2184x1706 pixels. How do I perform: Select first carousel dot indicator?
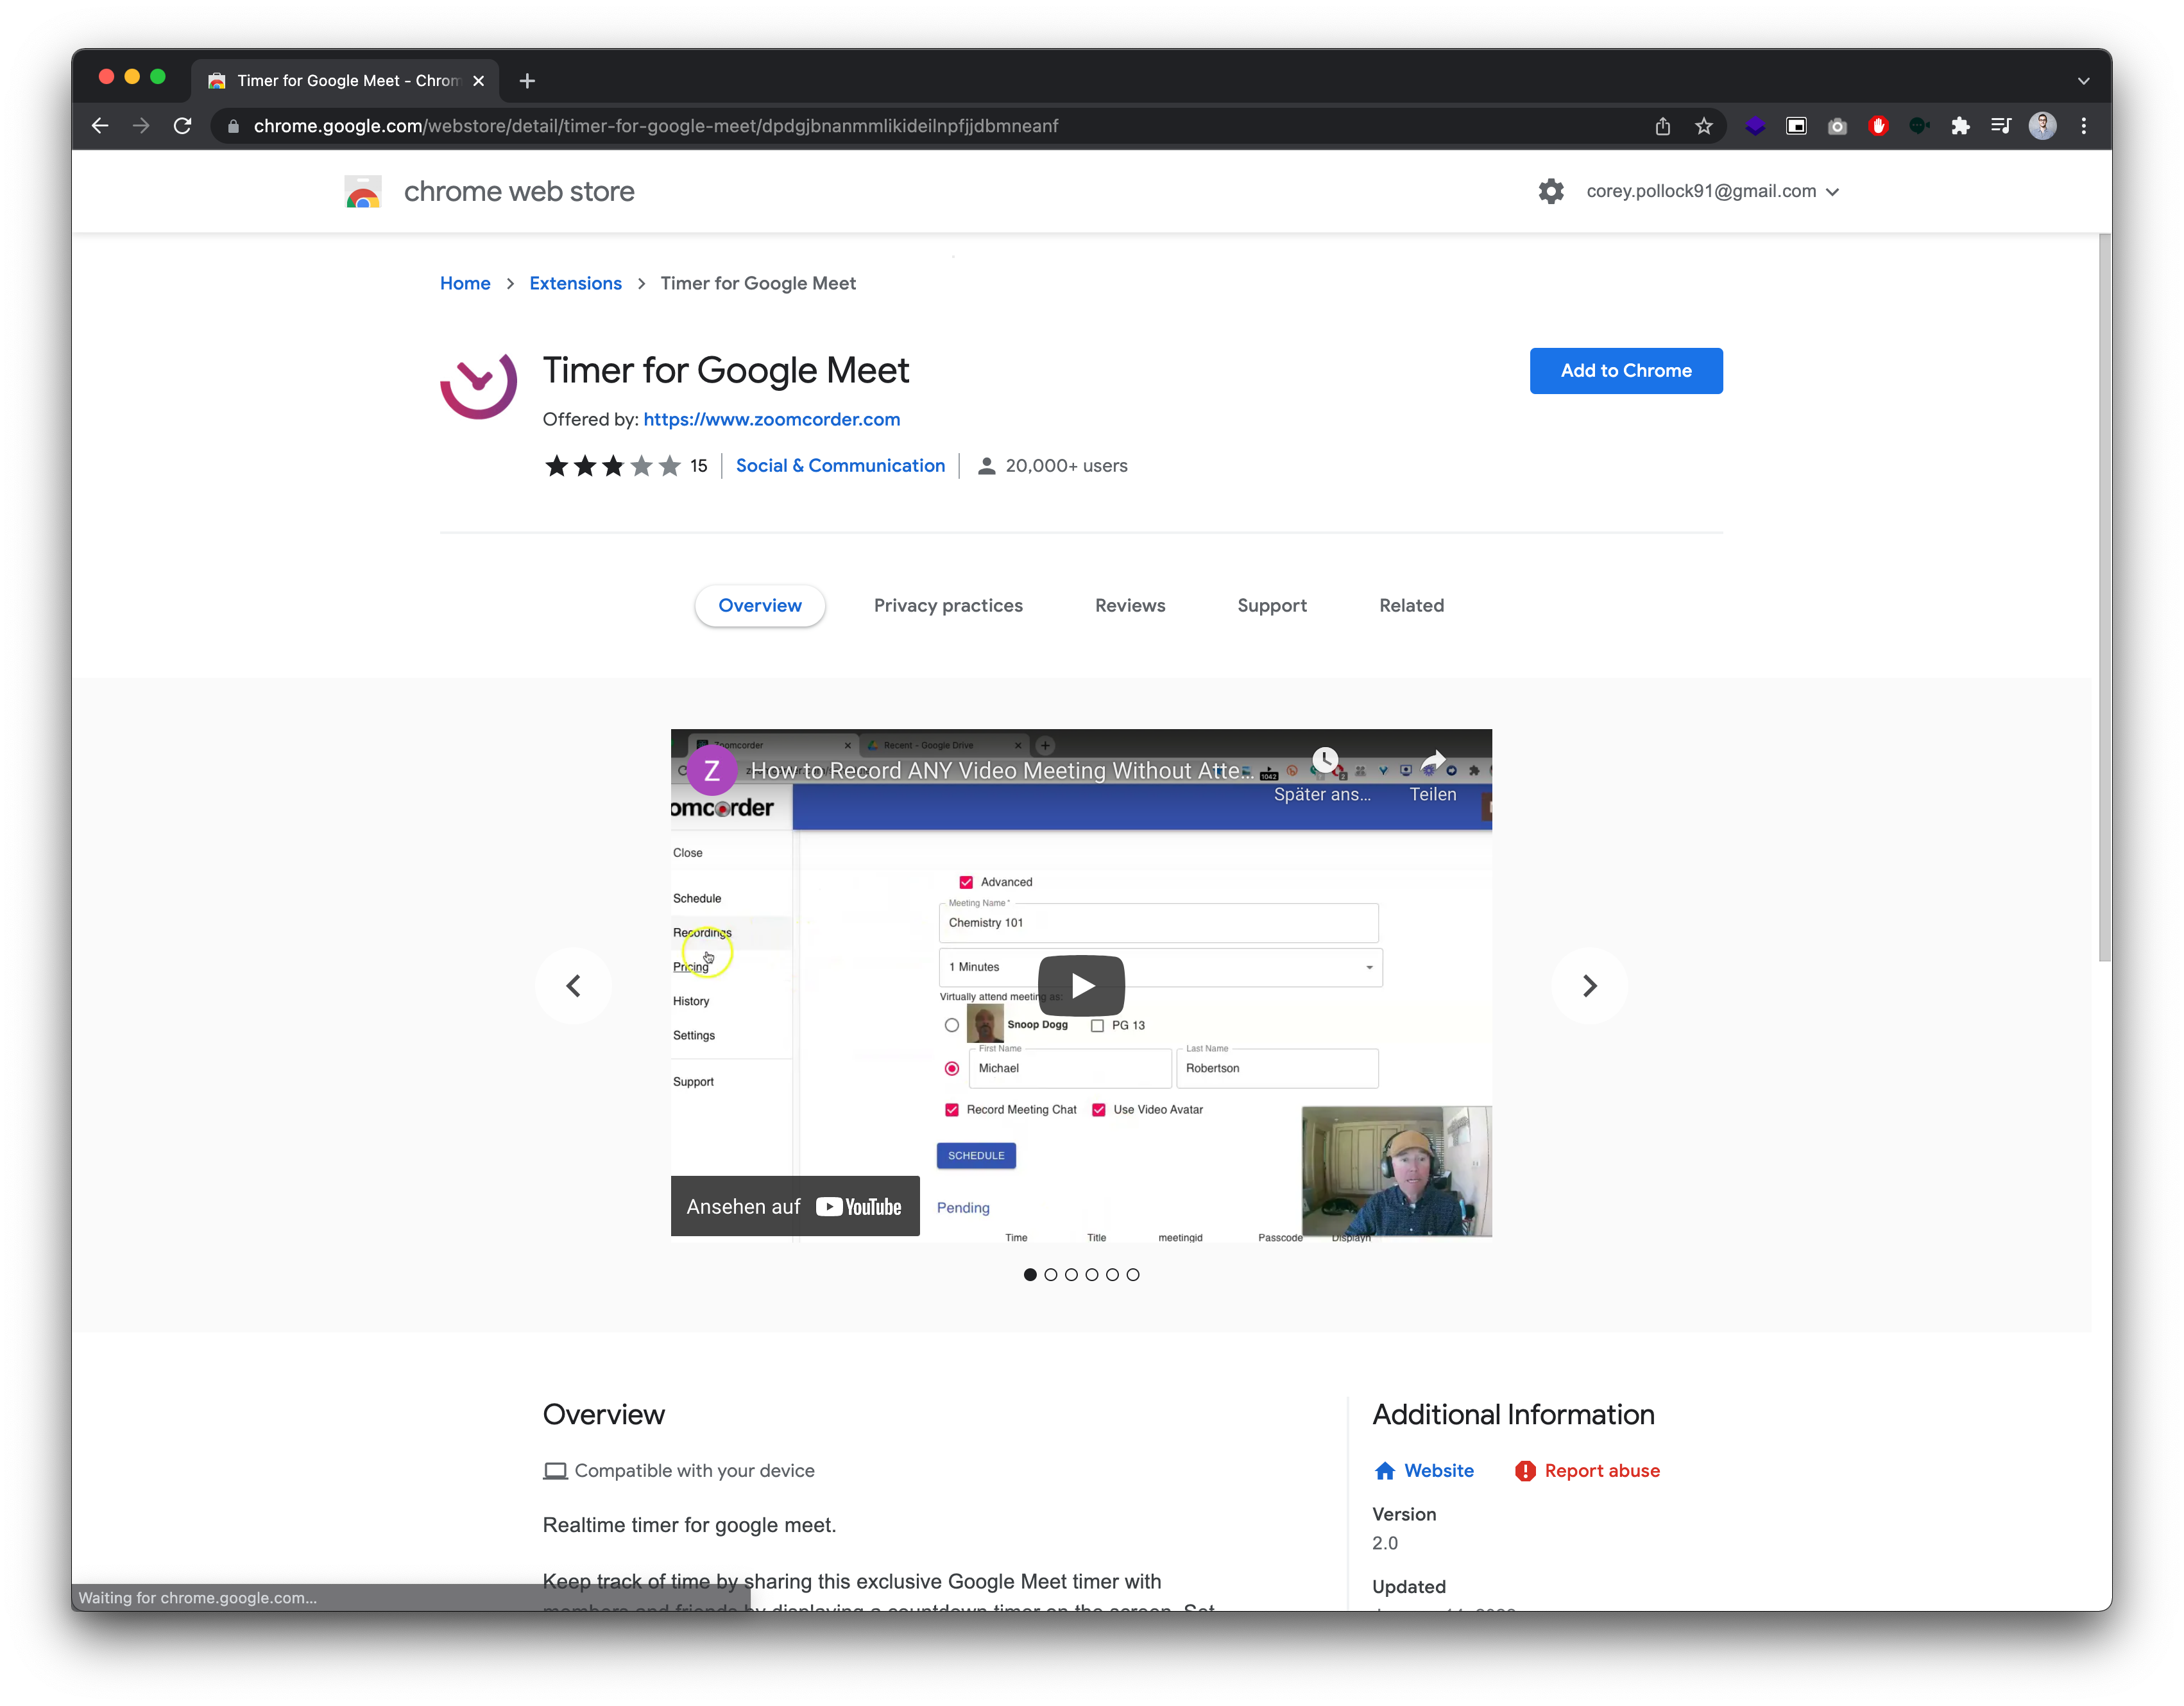point(1030,1275)
